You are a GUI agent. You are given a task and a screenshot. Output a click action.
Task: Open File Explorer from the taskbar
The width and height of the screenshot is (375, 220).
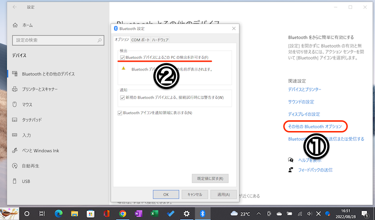click(x=74, y=213)
